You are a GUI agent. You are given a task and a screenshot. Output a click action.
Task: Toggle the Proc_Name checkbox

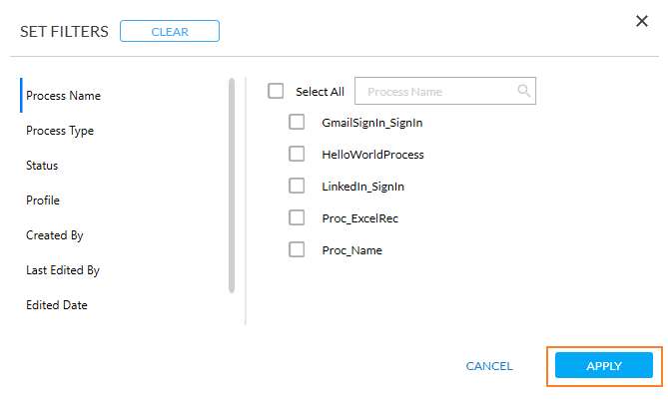[297, 249]
